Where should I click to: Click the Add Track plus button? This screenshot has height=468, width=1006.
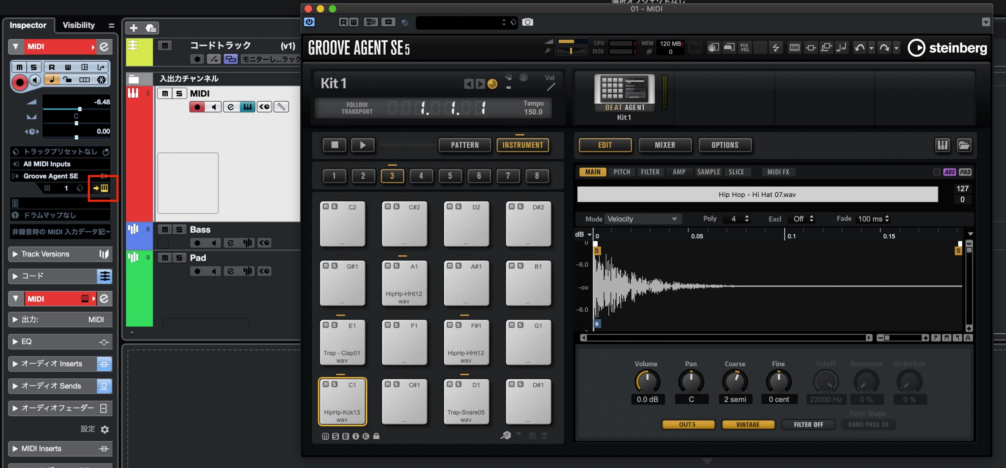click(x=134, y=28)
